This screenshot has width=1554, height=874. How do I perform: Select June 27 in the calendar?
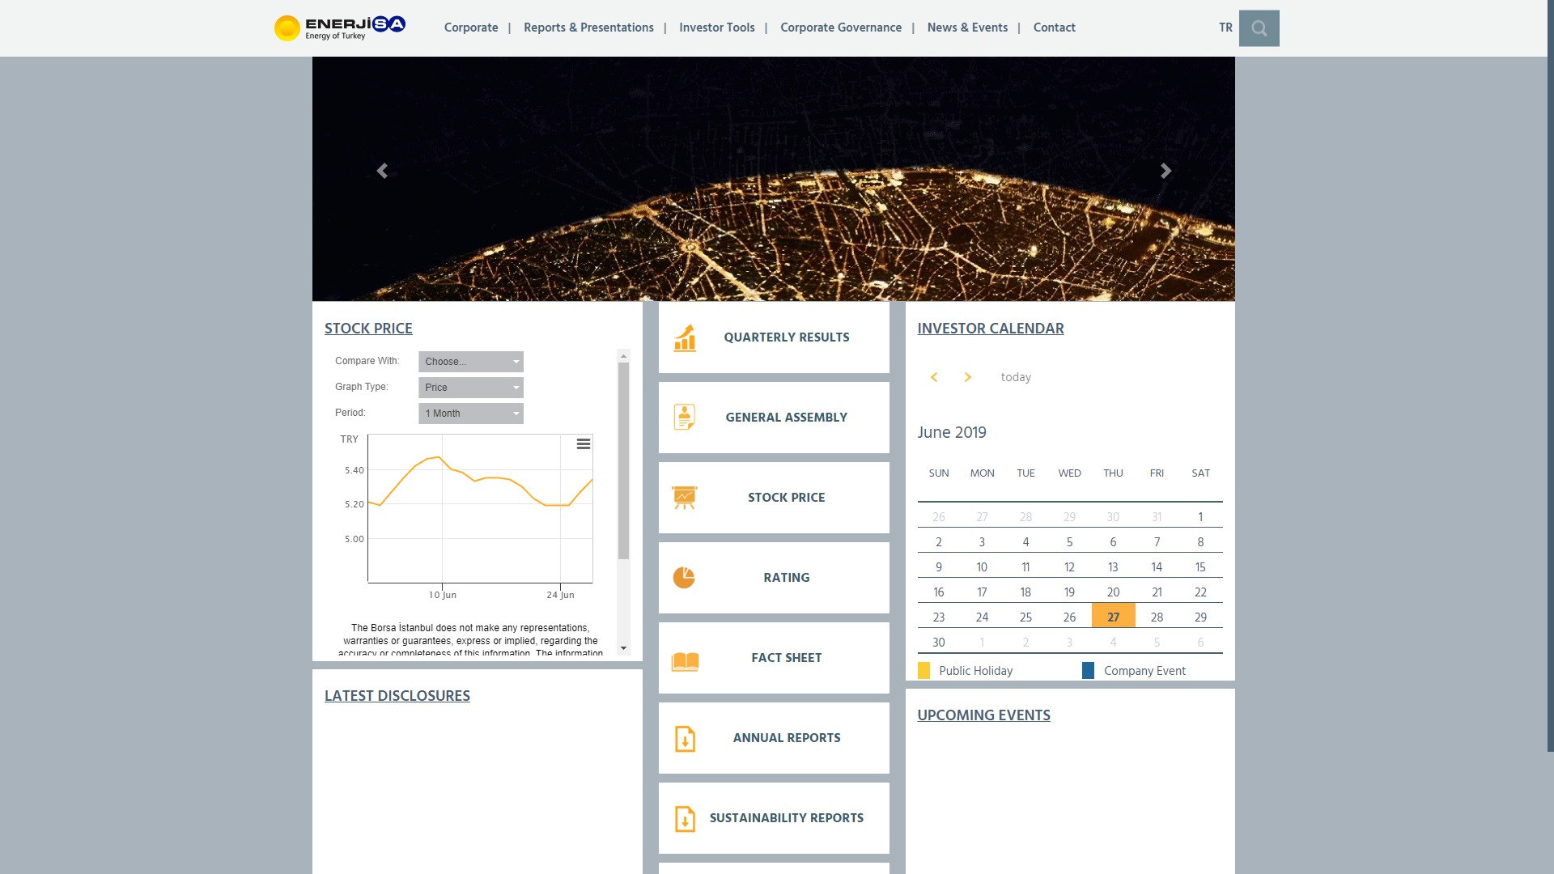click(1113, 617)
